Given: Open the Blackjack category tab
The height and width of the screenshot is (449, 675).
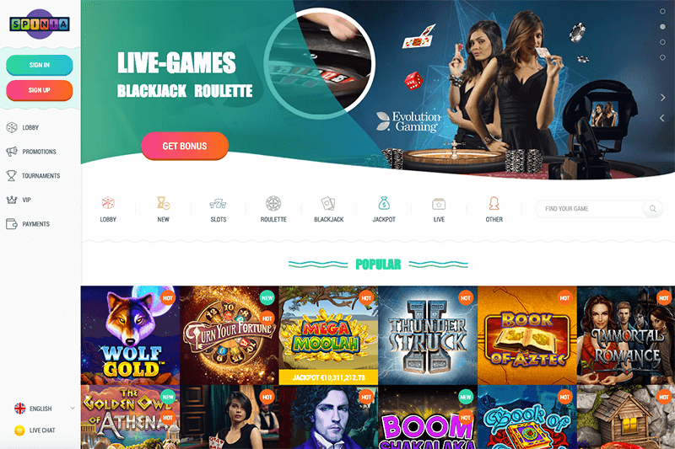Looking at the screenshot, I should point(328,209).
